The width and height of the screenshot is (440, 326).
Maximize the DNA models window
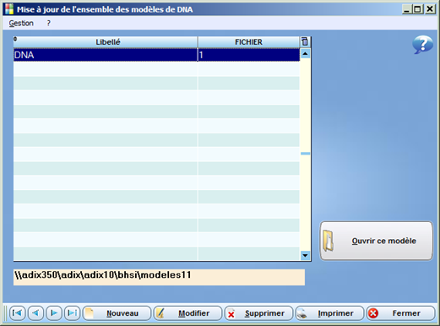point(417,9)
